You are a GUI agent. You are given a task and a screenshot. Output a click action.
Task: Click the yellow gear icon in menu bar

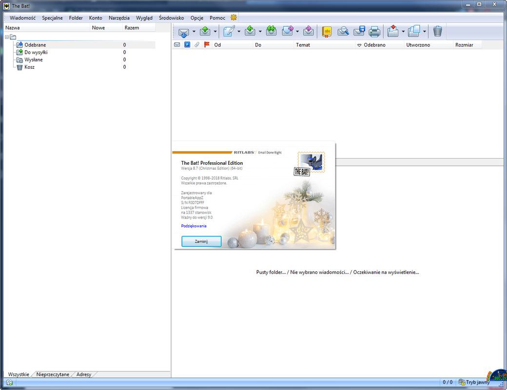(234, 18)
